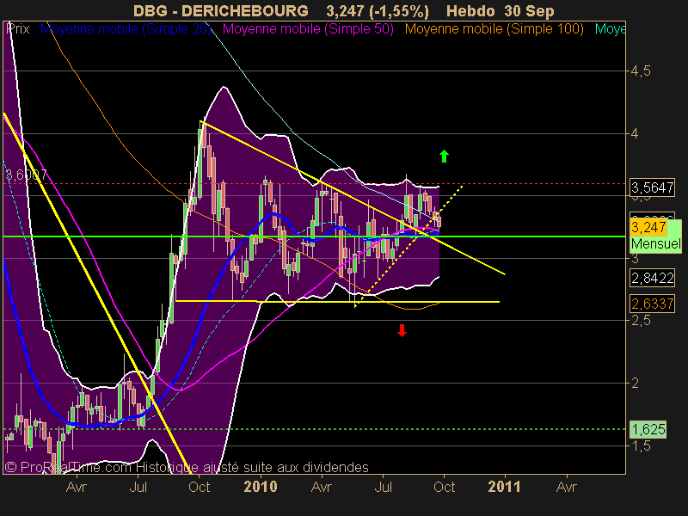Click the red down arrow on the chart
Screen dimensions: 688x516
[x=402, y=330]
